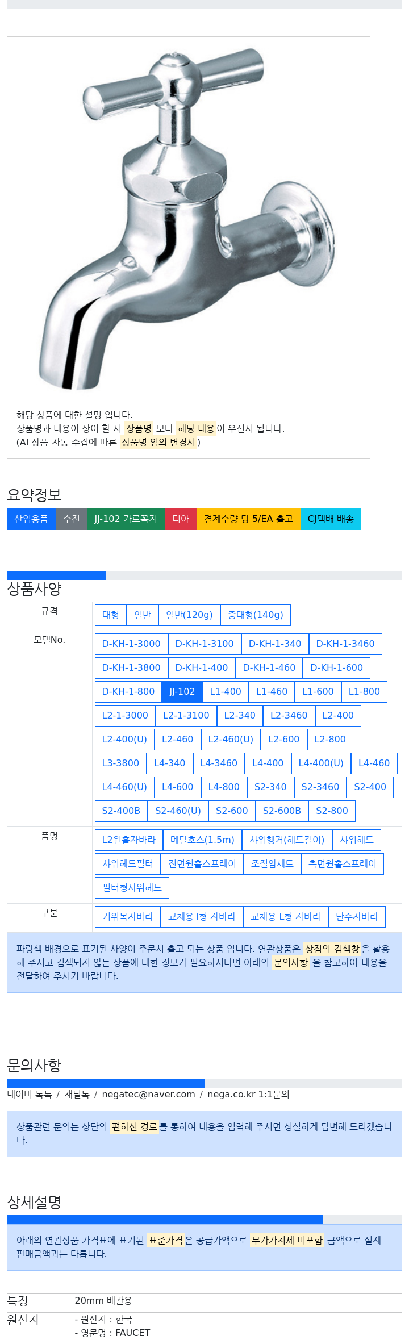Pick the 메탈호스(1.5m) product name
Screen dimensions: 409x1340
pos(203,840)
